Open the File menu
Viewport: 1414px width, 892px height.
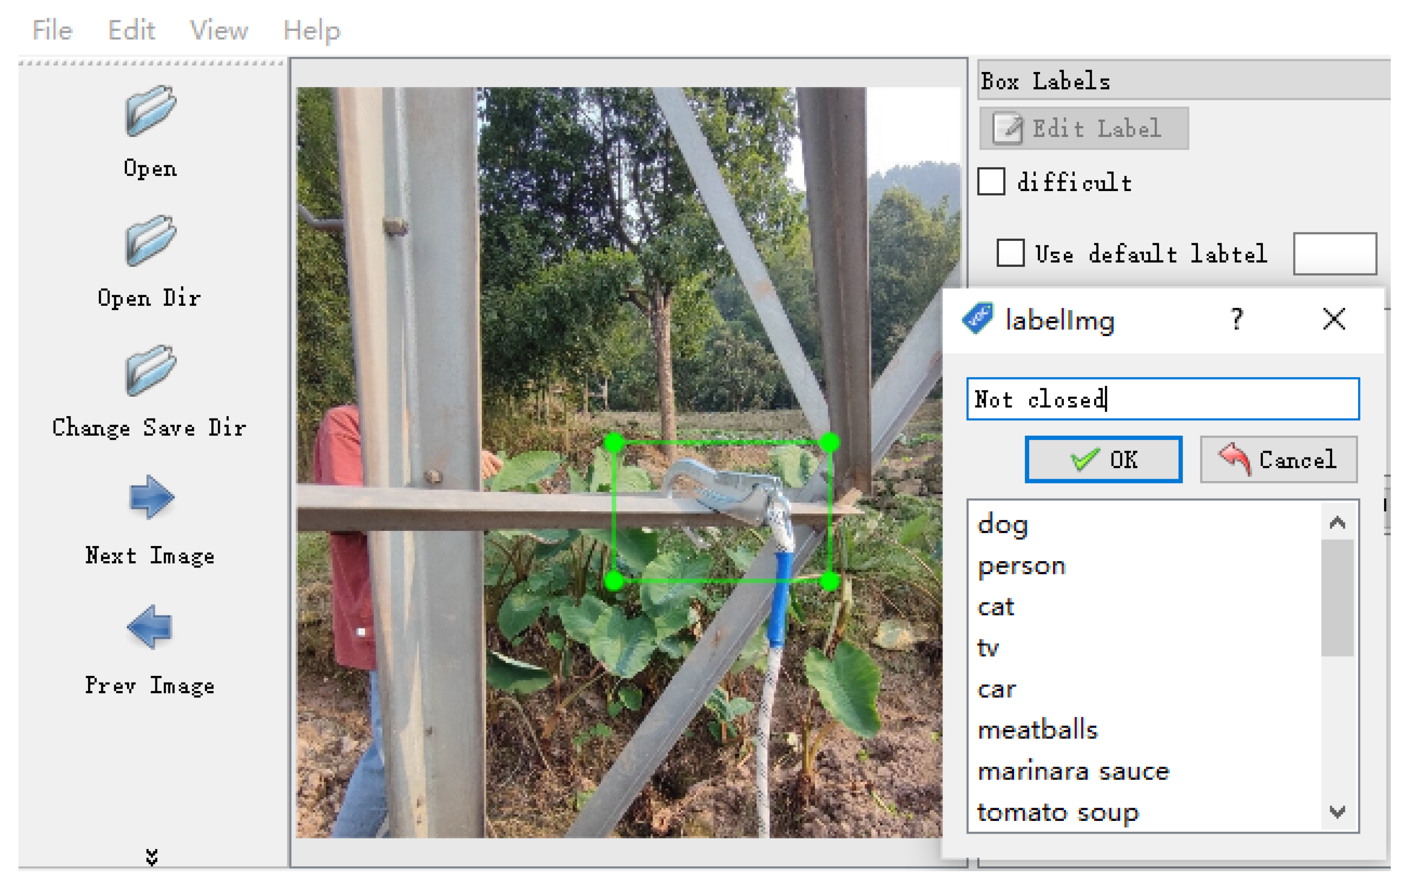(52, 29)
